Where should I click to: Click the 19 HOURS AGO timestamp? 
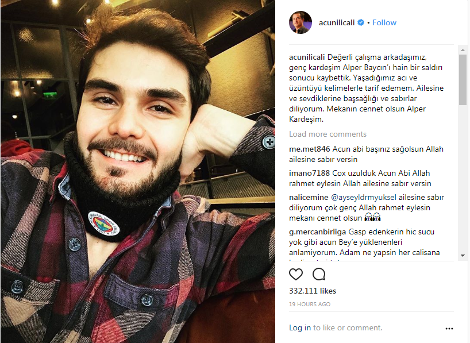[x=310, y=304]
